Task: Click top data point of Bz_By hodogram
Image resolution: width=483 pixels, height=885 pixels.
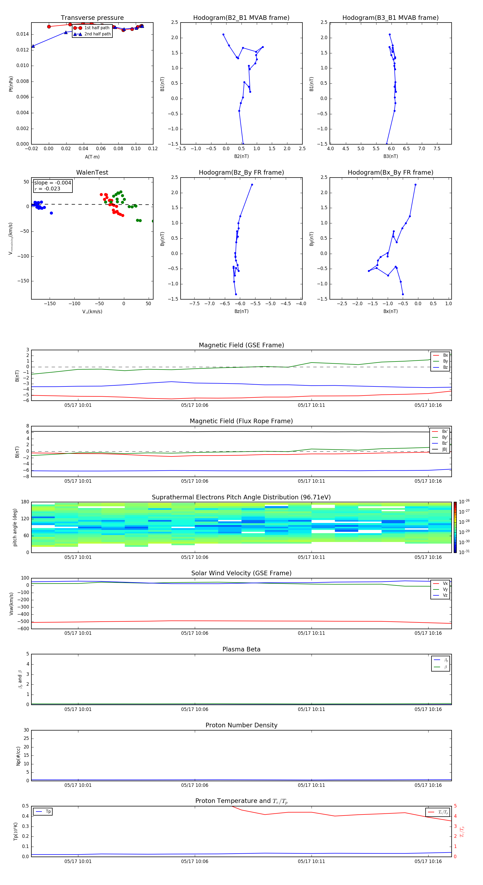Action: (x=252, y=185)
